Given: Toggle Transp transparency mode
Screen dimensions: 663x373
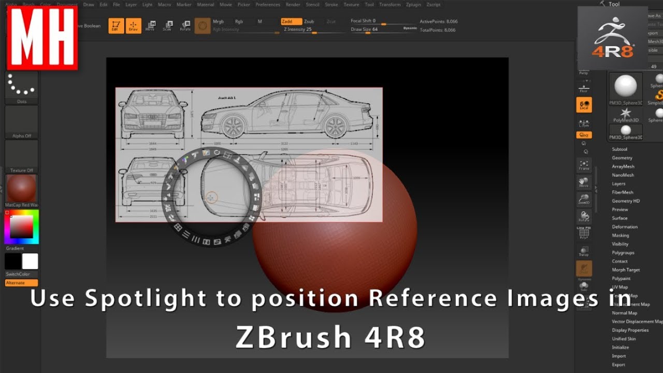Looking at the screenshot, I should [x=584, y=251].
